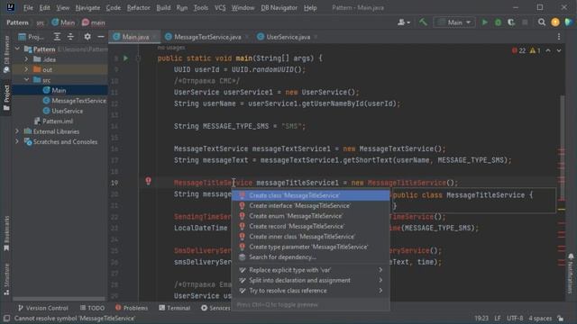The height and width of the screenshot is (324, 577).
Task: Hide the Project tool window
Action: (x=101, y=37)
